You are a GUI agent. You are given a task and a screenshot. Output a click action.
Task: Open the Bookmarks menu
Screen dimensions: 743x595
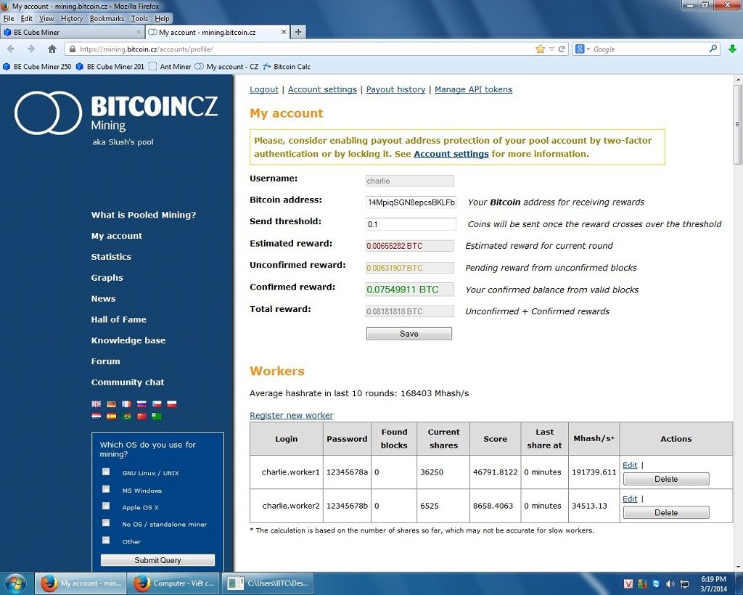click(107, 18)
